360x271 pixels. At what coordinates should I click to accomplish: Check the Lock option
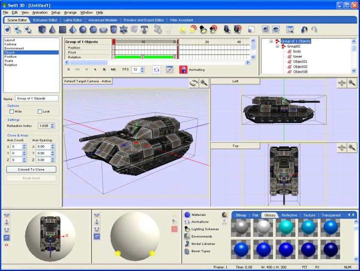[40, 112]
